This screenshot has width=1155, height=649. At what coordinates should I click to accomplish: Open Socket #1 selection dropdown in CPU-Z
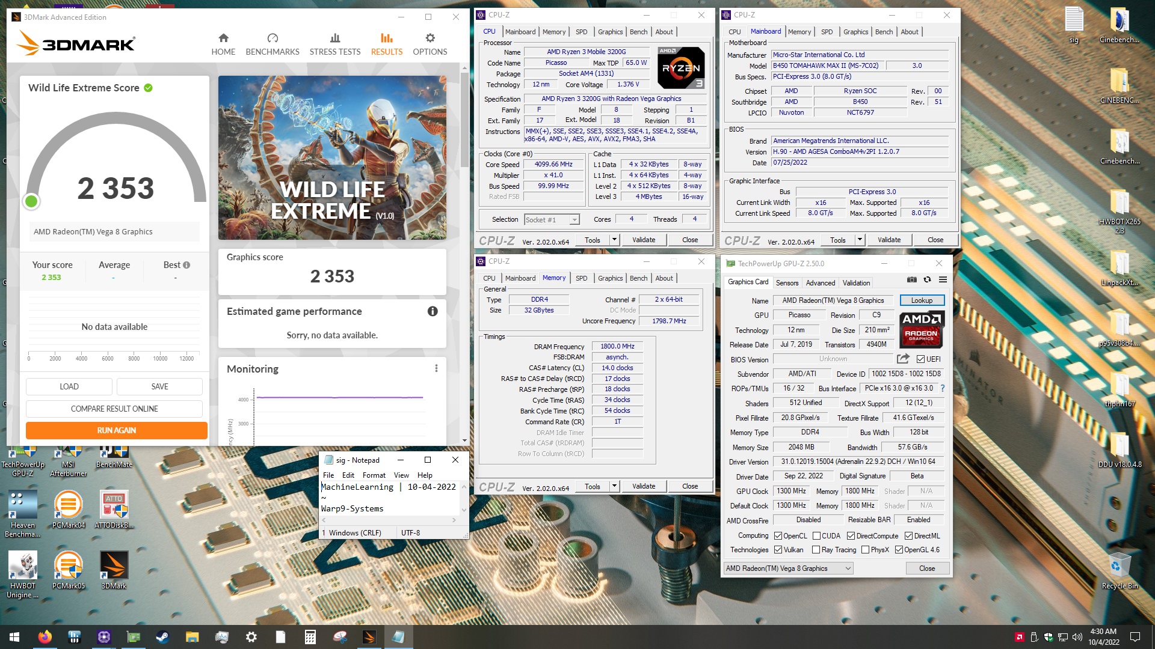[552, 220]
